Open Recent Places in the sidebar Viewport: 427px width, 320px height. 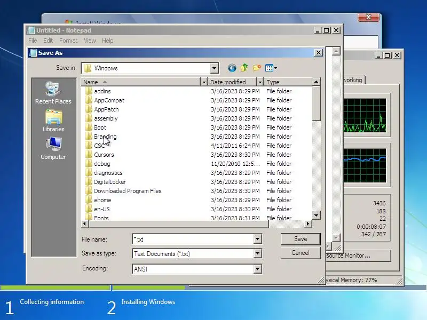(53, 93)
